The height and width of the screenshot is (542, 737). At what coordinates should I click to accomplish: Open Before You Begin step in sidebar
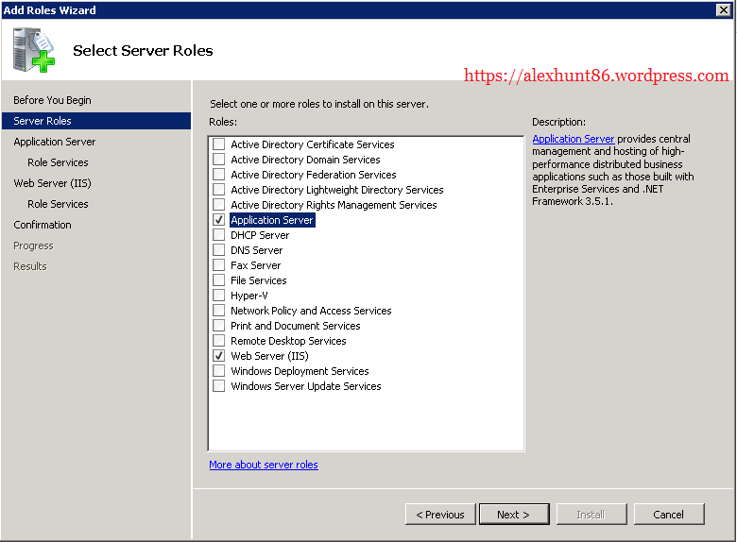coord(52,100)
